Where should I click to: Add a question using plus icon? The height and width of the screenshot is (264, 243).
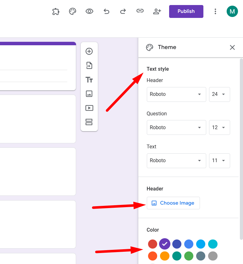pos(89,51)
